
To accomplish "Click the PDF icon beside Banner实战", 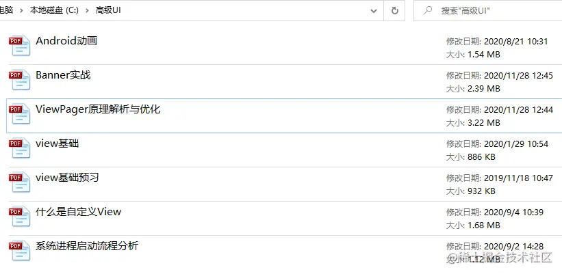I will point(20,80).
